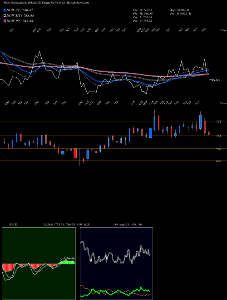Viewport: 227px width, 300px height.
Task: Click the last red candle on the 738 line
Action: point(209,133)
